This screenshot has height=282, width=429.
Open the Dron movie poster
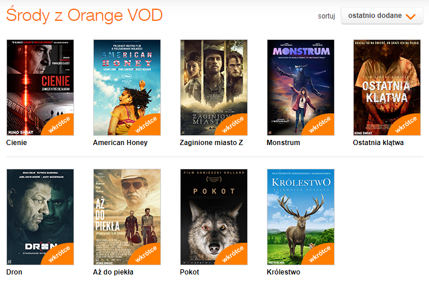40,217
